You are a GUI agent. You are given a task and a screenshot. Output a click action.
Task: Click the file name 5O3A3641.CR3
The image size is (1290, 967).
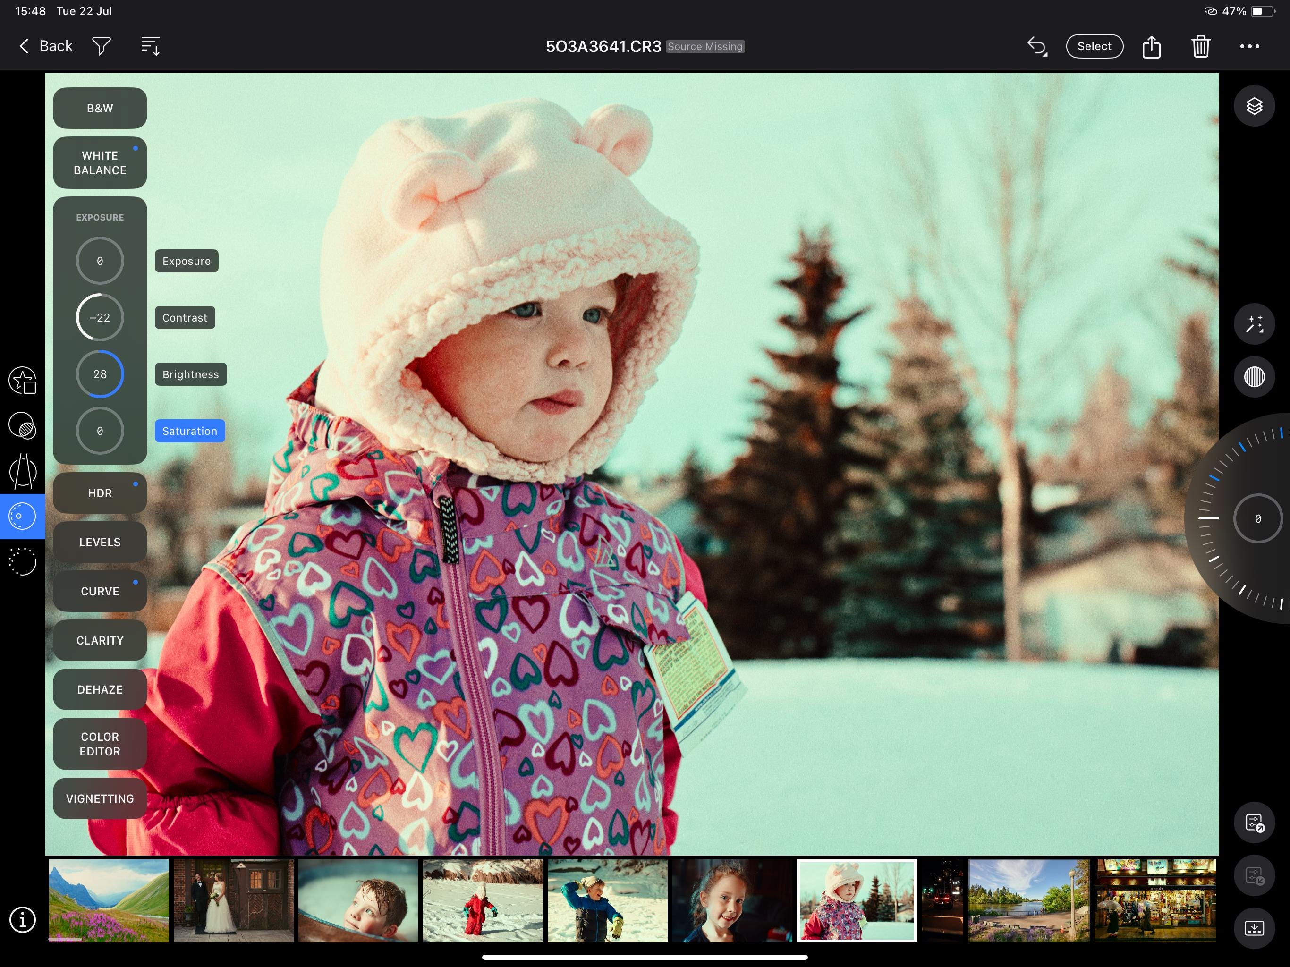click(603, 46)
